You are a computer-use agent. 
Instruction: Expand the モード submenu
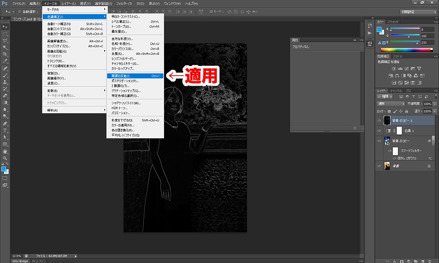(75, 9)
